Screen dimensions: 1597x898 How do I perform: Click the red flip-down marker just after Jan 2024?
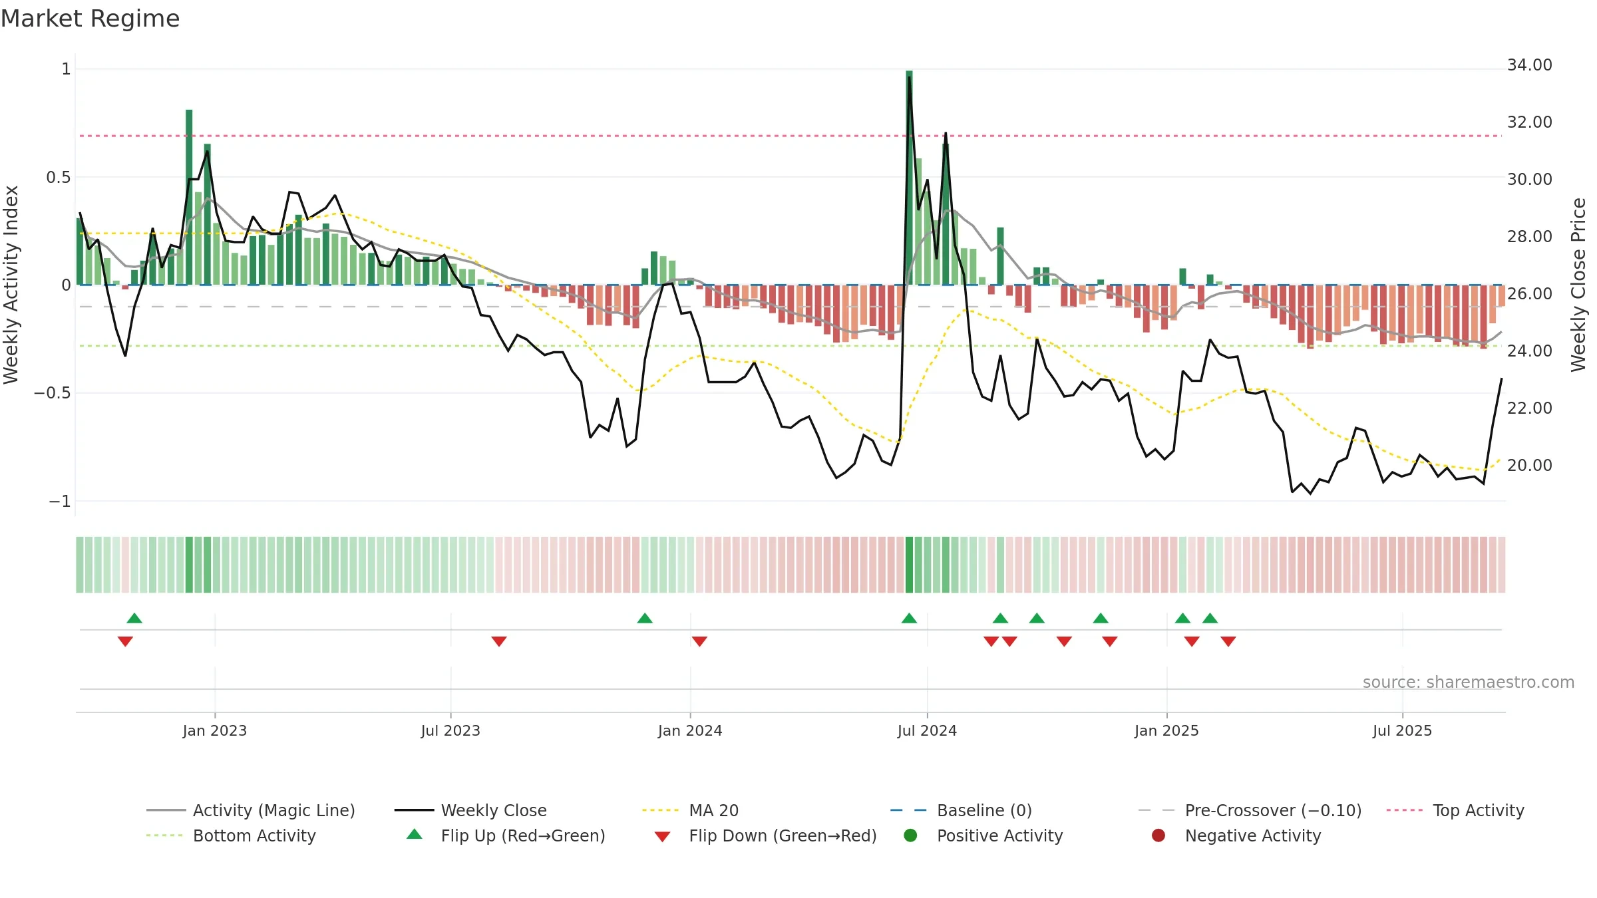(x=699, y=641)
